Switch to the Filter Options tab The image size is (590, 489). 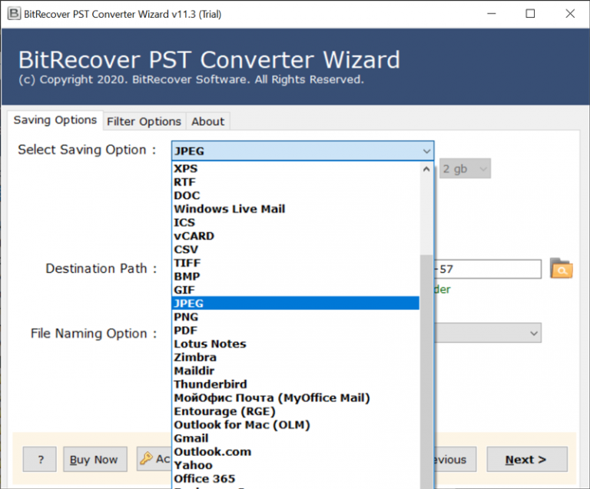click(x=144, y=121)
